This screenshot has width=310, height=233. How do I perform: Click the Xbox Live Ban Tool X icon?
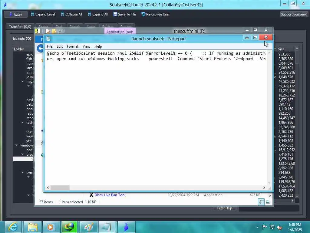pos(91,195)
